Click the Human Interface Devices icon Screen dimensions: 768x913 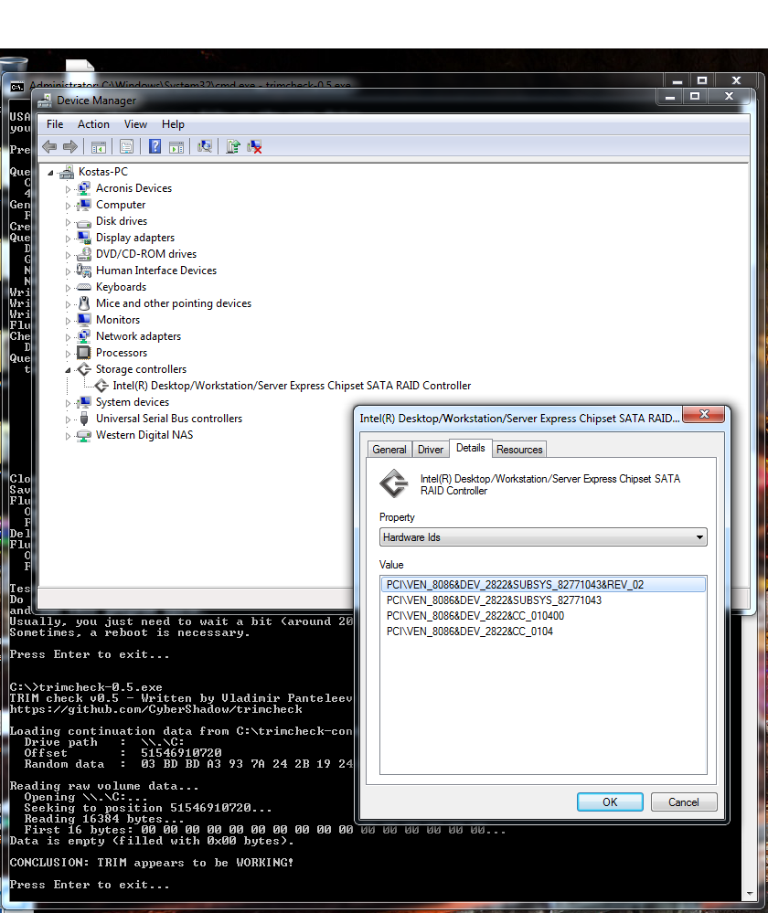(x=84, y=271)
